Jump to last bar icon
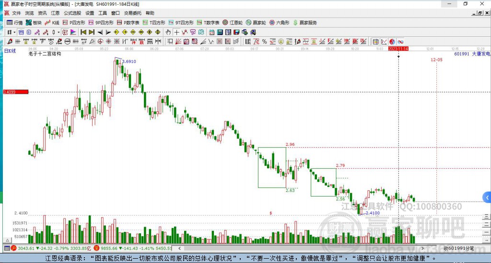The height and width of the screenshot is (263, 491). pos(92,32)
